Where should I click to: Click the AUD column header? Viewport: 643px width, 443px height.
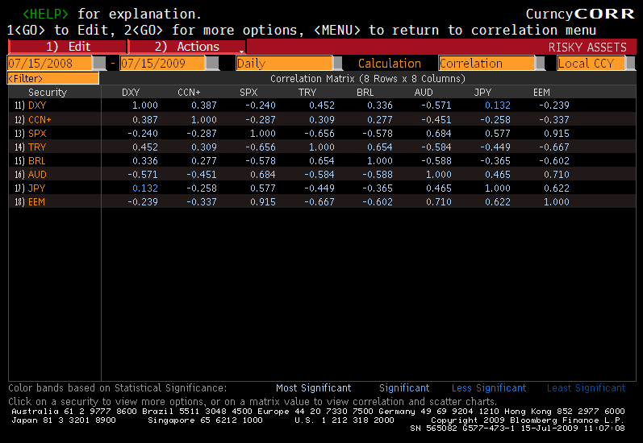[x=424, y=93]
